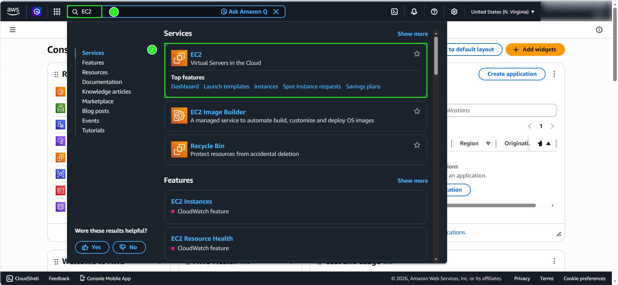Clear the search with the X icon
Screen dimensions: 618x285
click(276, 12)
